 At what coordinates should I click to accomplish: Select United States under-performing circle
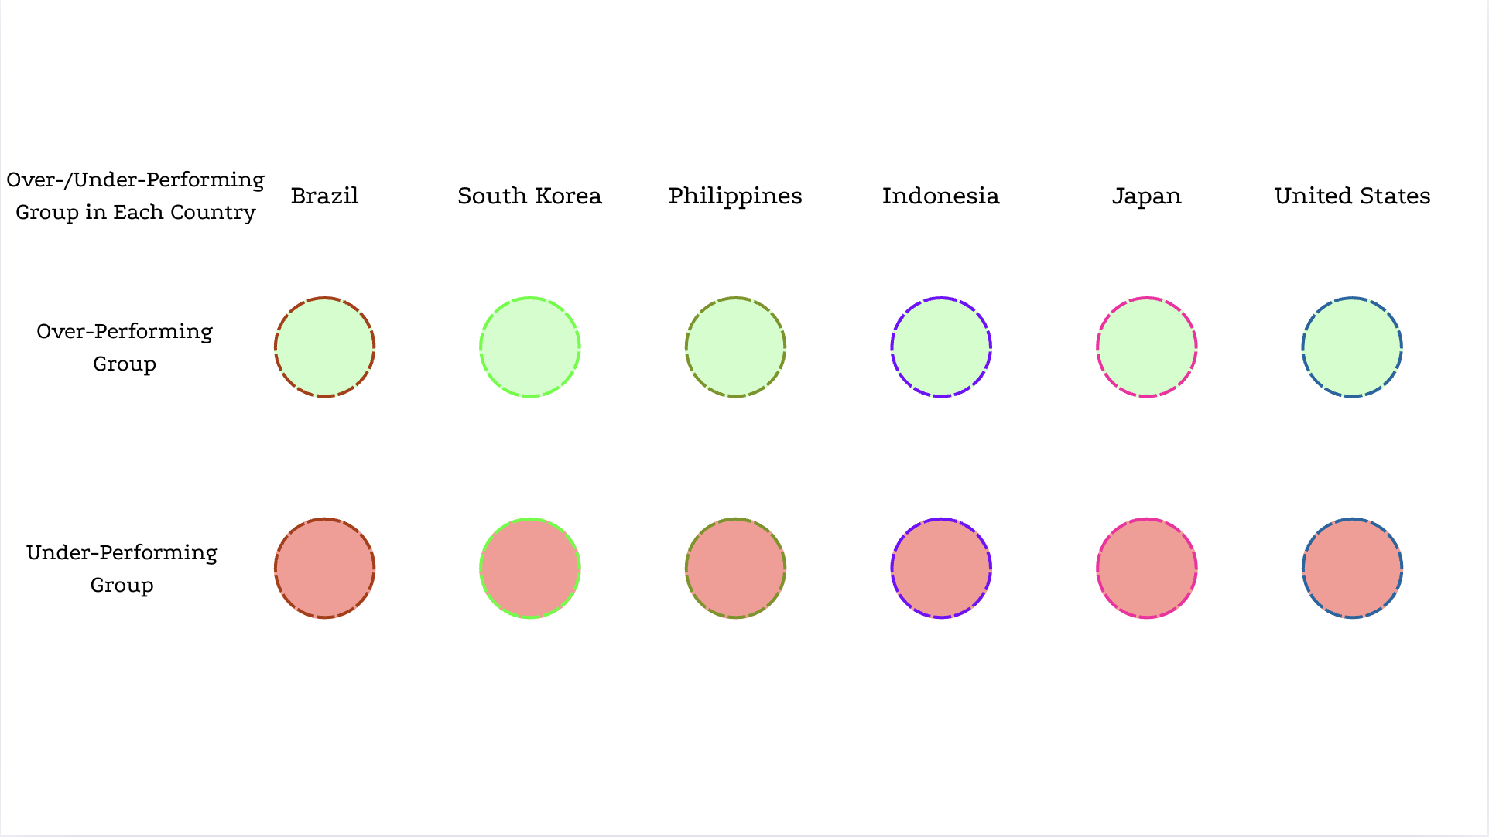coord(1352,569)
